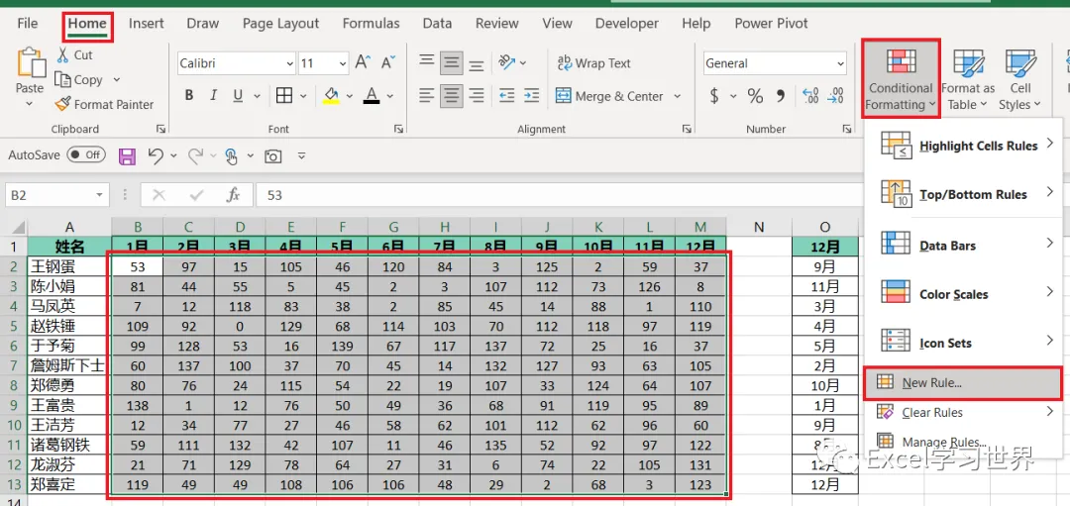Click the Align Right icon
1070x506 pixels.
(x=476, y=95)
